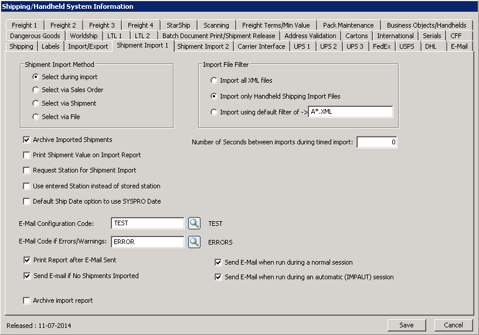Go to the FedEx tab
The height and width of the screenshot is (335, 479).
381,46
